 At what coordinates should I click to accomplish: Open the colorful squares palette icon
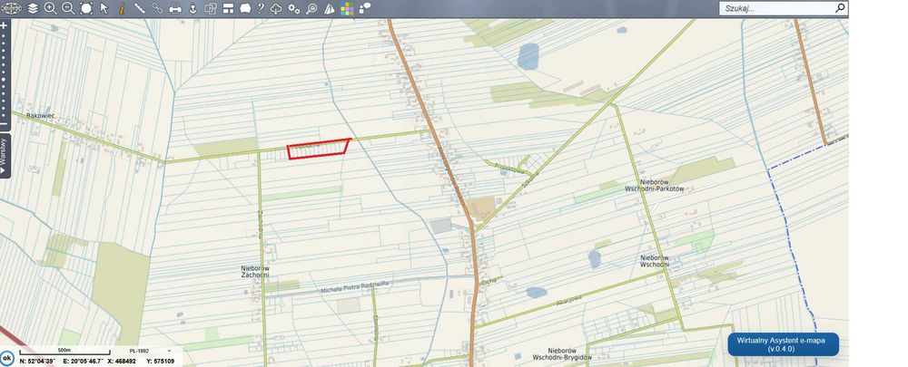347,8
